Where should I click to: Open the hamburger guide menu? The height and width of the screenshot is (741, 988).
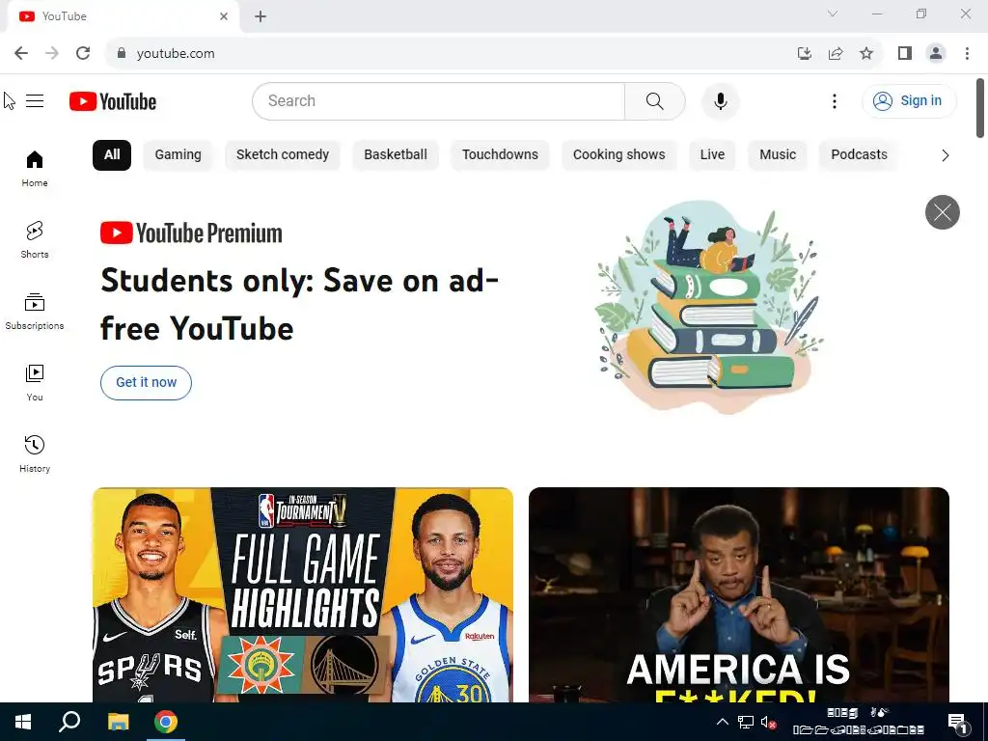click(x=35, y=100)
